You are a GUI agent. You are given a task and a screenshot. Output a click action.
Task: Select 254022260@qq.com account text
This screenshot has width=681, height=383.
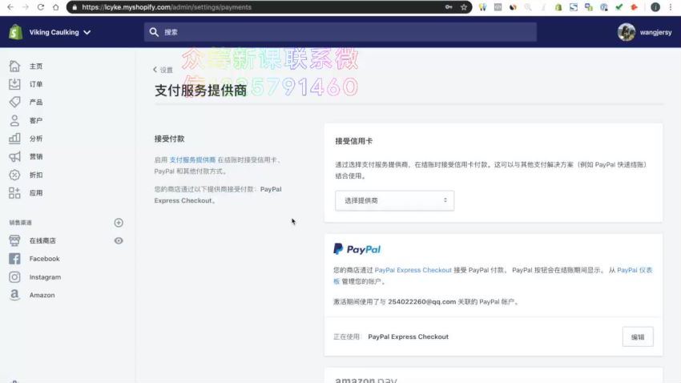pos(421,302)
